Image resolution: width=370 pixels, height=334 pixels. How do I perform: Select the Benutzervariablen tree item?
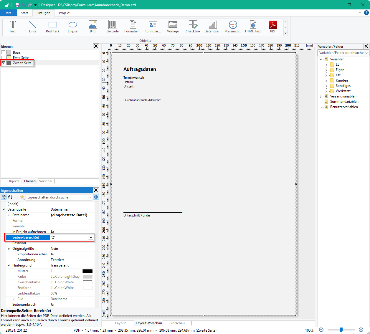point(344,107)
